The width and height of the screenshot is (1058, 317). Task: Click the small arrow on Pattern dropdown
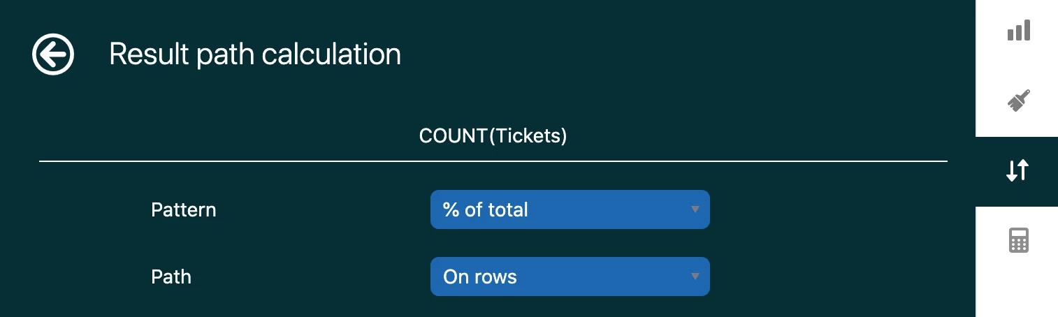point(695,209)
